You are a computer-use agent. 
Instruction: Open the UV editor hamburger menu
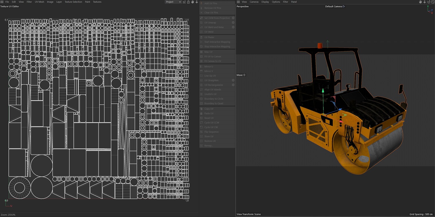tap(2, 2)
